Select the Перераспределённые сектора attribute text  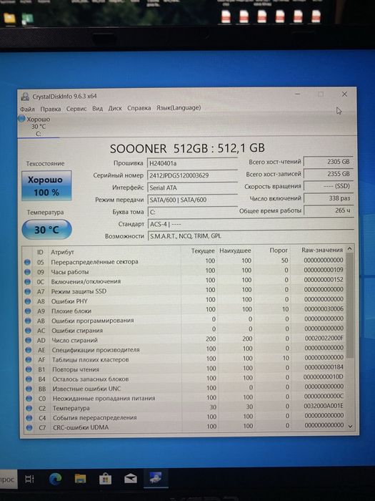point(95,262)
